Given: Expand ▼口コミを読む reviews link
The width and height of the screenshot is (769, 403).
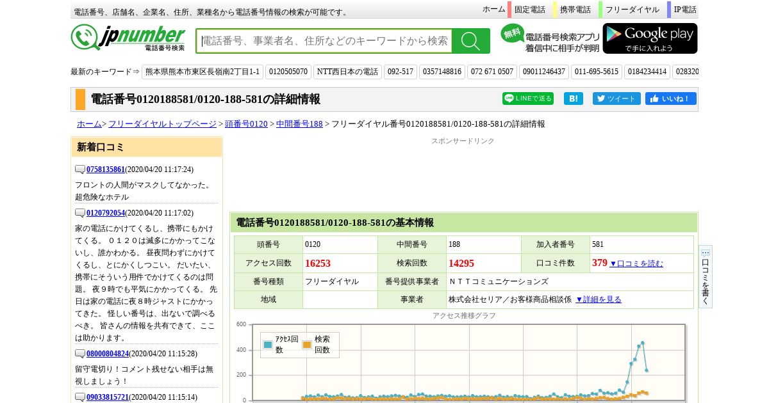Looking at the screenshot, I should click(x=636, y=264).
